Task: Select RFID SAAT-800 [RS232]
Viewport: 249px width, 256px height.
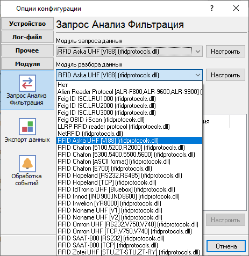Action: (129, 238)
